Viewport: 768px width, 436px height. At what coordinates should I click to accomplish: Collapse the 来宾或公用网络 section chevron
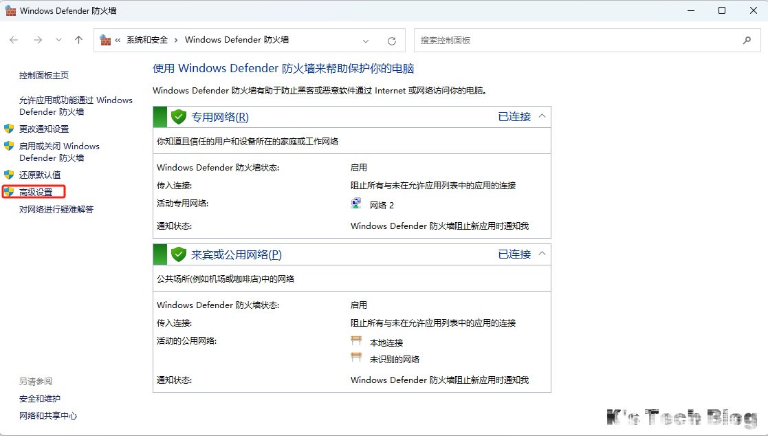(542, 254)
